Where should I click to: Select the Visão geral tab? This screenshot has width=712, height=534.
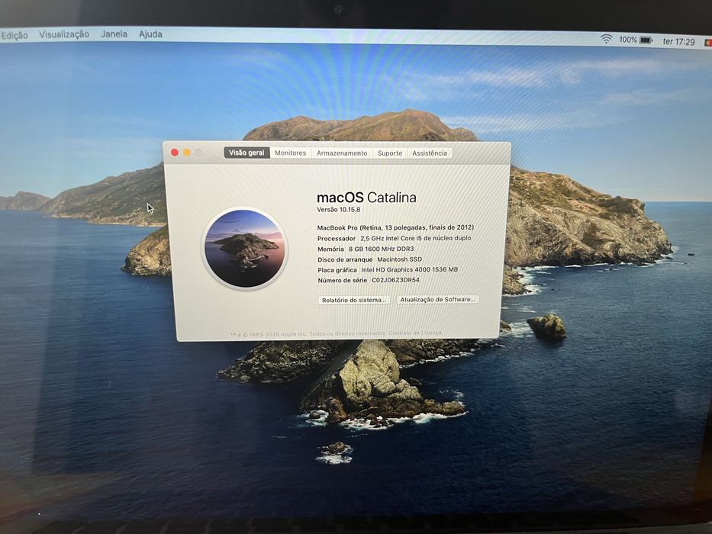click(x=246, y=153)
